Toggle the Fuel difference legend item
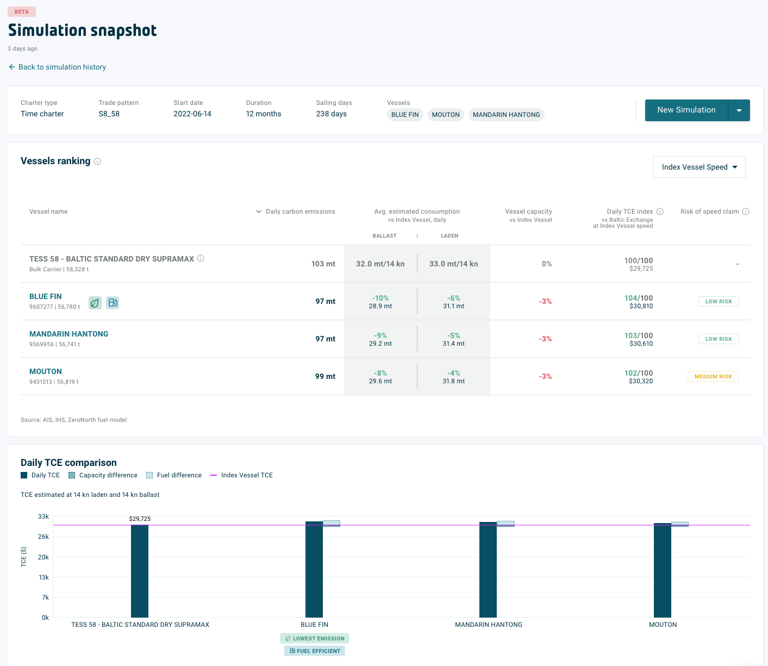 [x=174, y=475]
